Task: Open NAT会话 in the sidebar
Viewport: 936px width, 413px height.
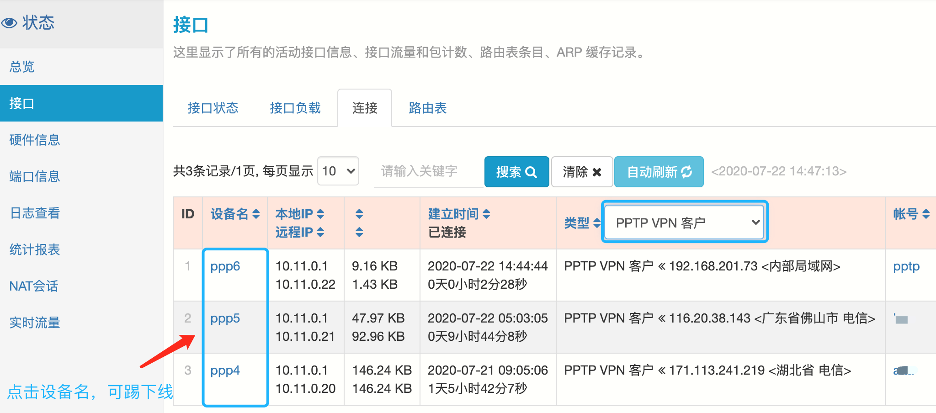Action: pos(34,286)
